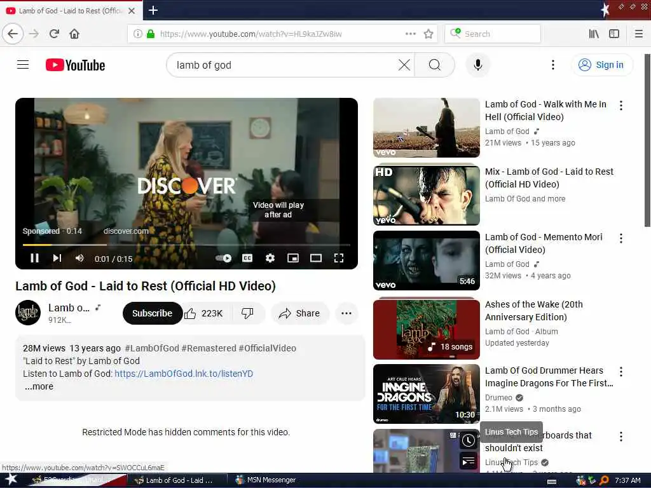Open options for Walk with Me In Hell
The height and width of the screenshot is (488, 651).
coord(621,105)
